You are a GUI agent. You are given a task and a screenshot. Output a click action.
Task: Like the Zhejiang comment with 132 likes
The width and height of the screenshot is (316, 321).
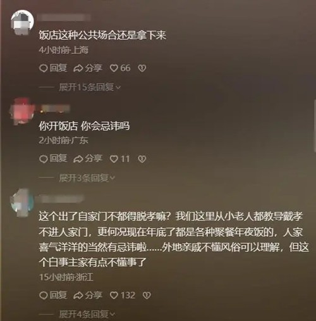(x=123, y=295)
